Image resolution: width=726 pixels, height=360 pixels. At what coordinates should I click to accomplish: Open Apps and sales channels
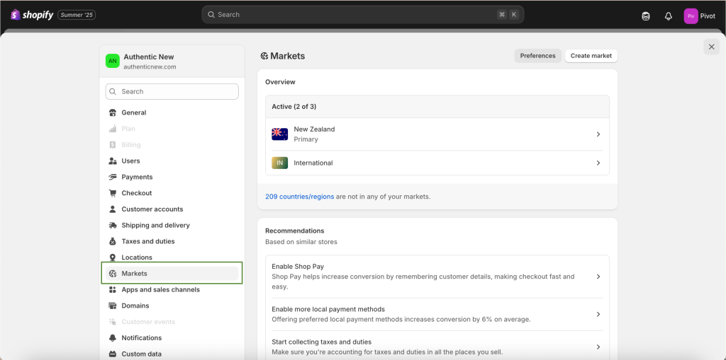click(x=172, y=290)
